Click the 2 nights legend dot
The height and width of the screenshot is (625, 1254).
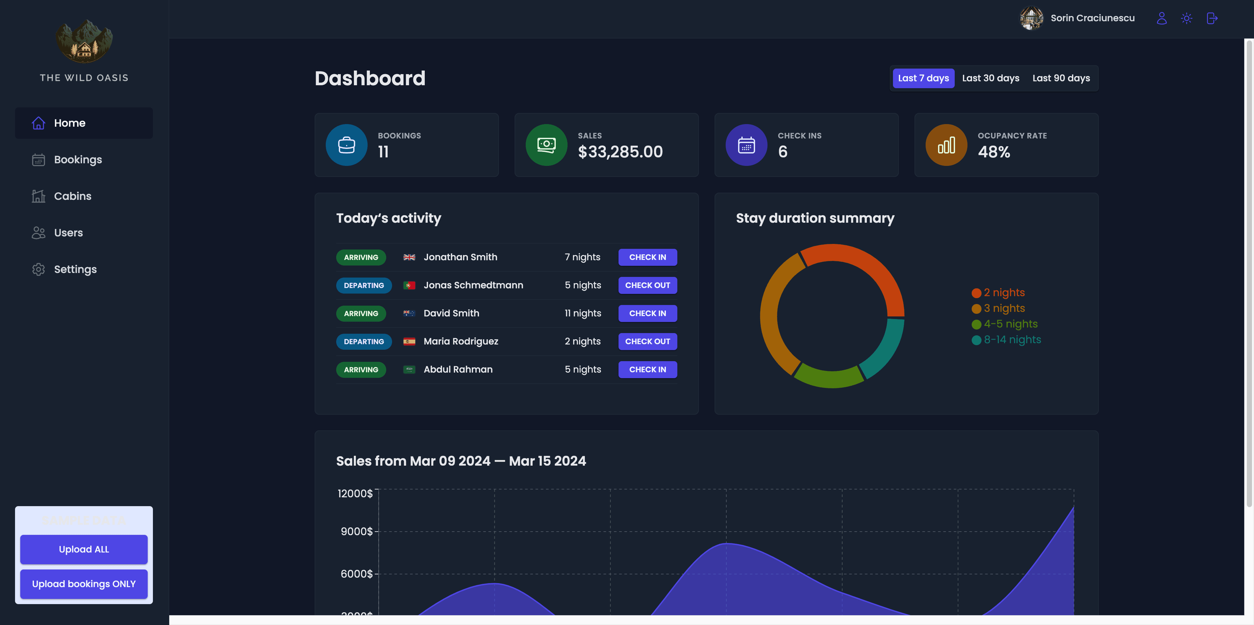[976, 293]
